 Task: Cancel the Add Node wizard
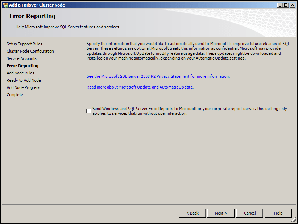pyautogui.click(x=249, y=213)
